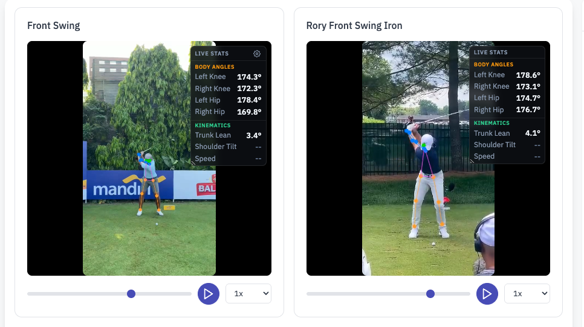Click the 'Front Swing' card title

pyautogui.click(x=54, y=25)
